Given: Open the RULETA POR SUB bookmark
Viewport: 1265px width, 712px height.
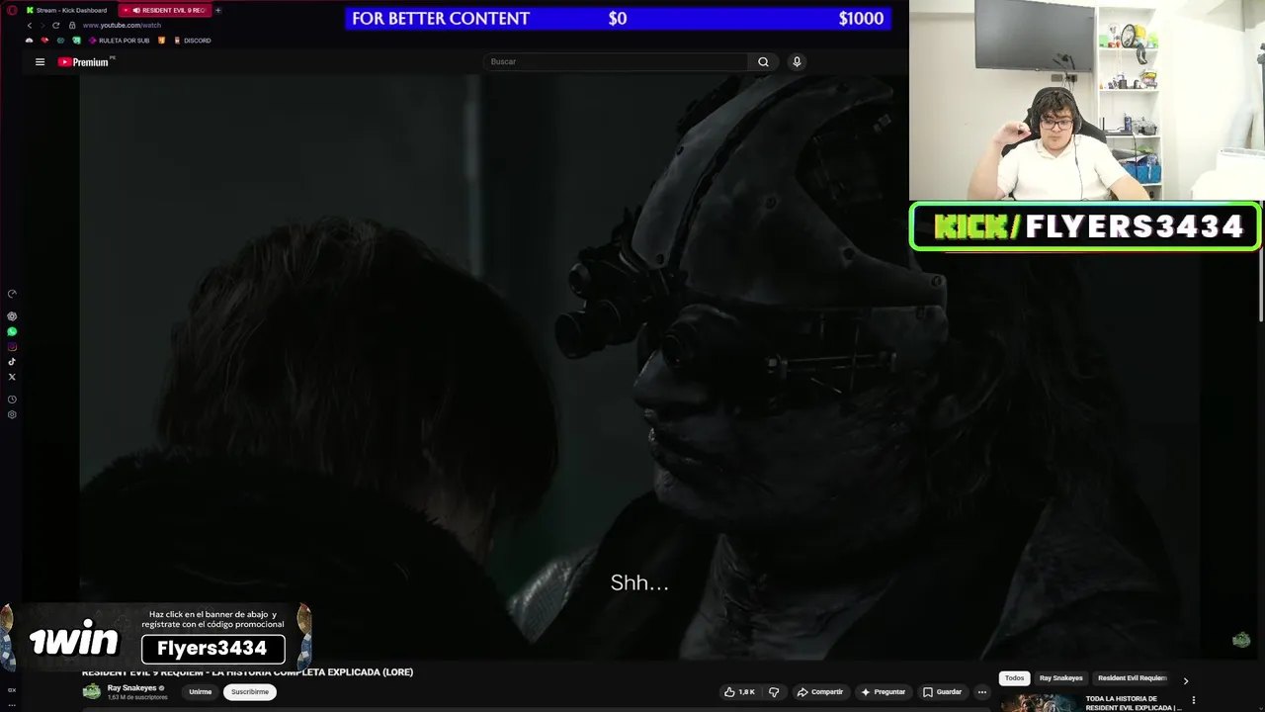Looking at the screenshot, I should (x=120, y=41).
